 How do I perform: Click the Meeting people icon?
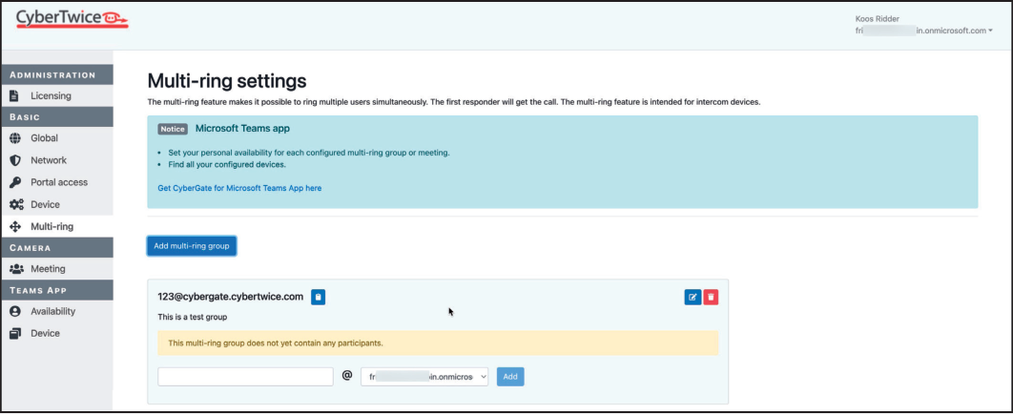coord(16,269)
